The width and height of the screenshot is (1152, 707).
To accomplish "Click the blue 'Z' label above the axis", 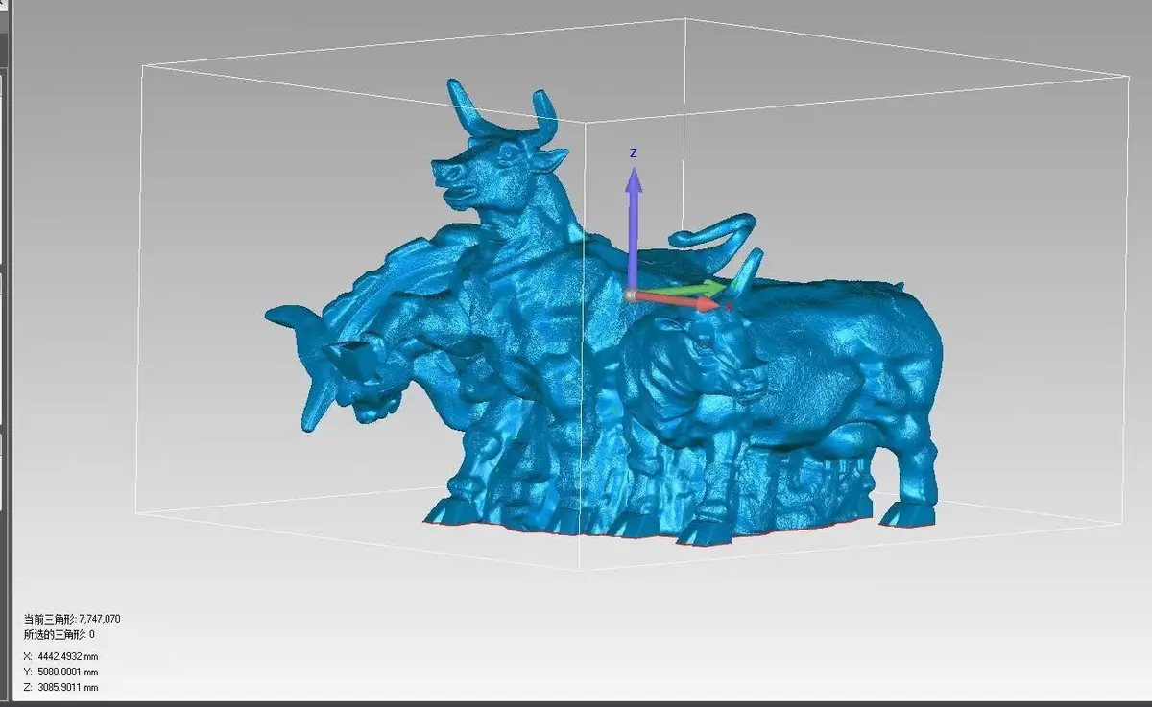I will point(634,153).
